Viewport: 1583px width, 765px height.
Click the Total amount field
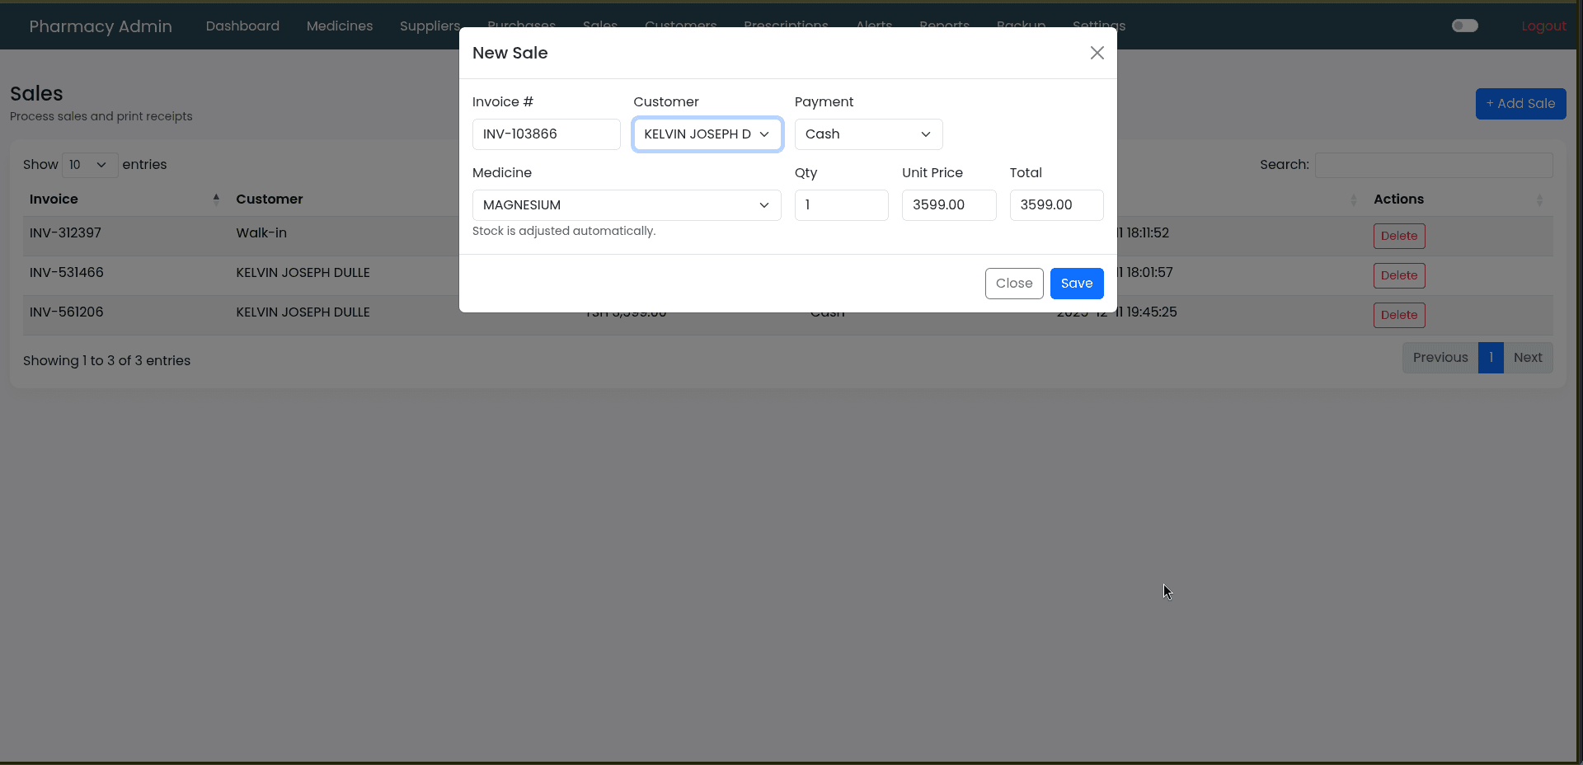click(x=1055, y=205)
